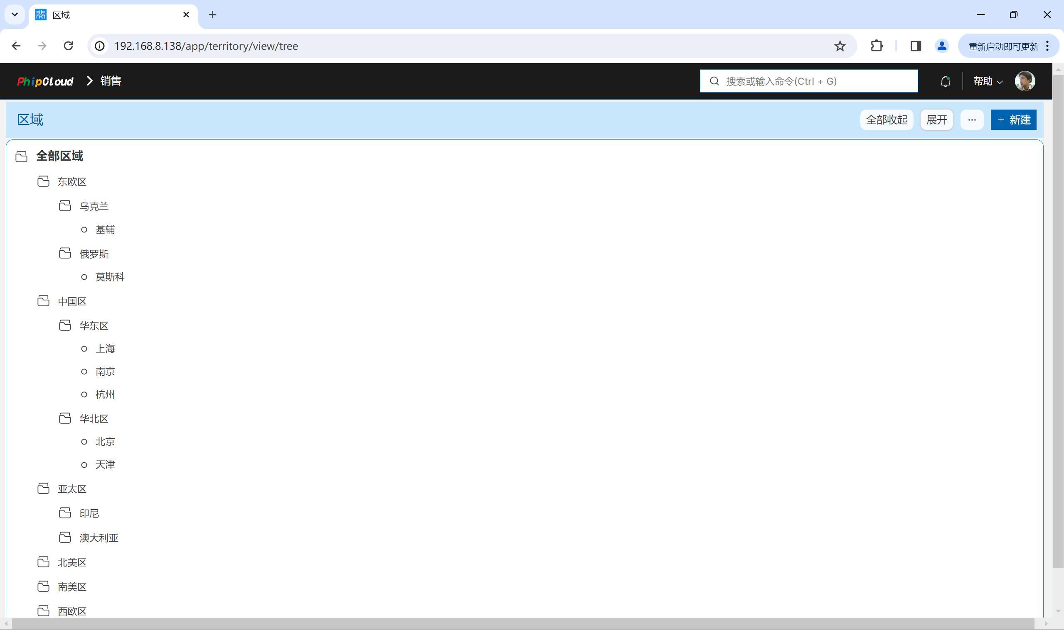Select the 上海 tree node
The image size is (1064, 630).
click(105, 349)
